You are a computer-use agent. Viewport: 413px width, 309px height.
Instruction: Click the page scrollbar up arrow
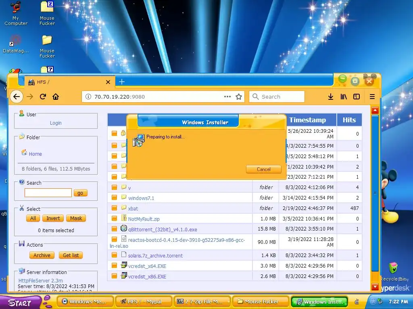coord(375,110)
